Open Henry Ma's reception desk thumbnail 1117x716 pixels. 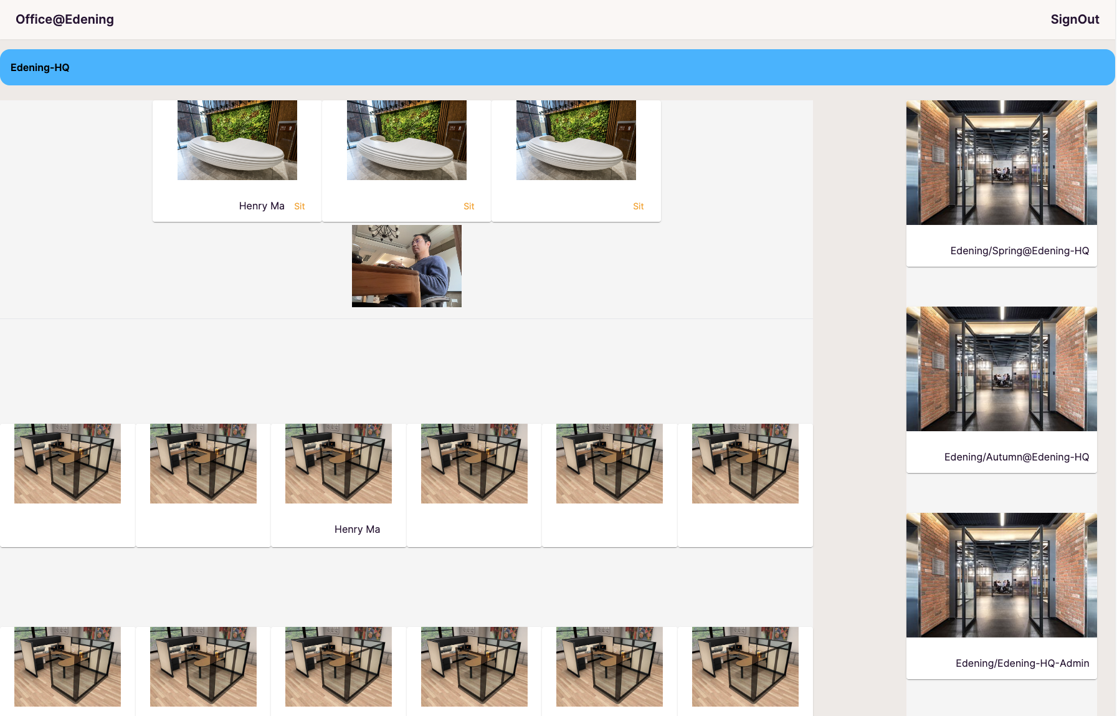237,140
